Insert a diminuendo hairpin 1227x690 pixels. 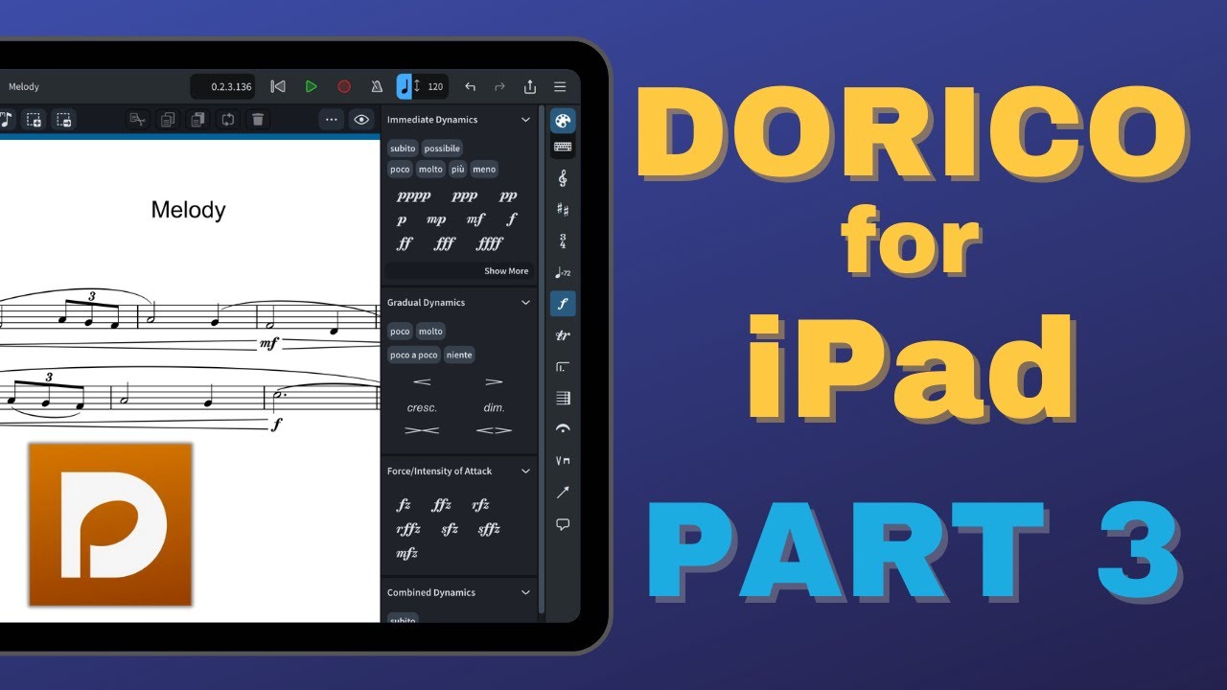(495, 382)
